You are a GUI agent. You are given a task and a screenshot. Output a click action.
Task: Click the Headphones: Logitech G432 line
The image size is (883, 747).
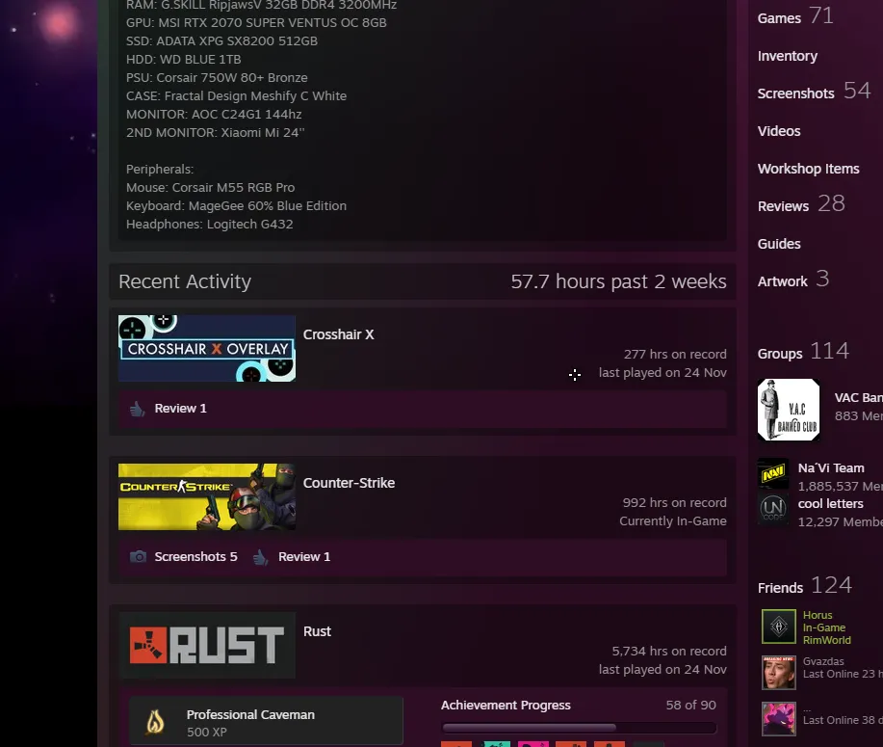pos(210,224)
